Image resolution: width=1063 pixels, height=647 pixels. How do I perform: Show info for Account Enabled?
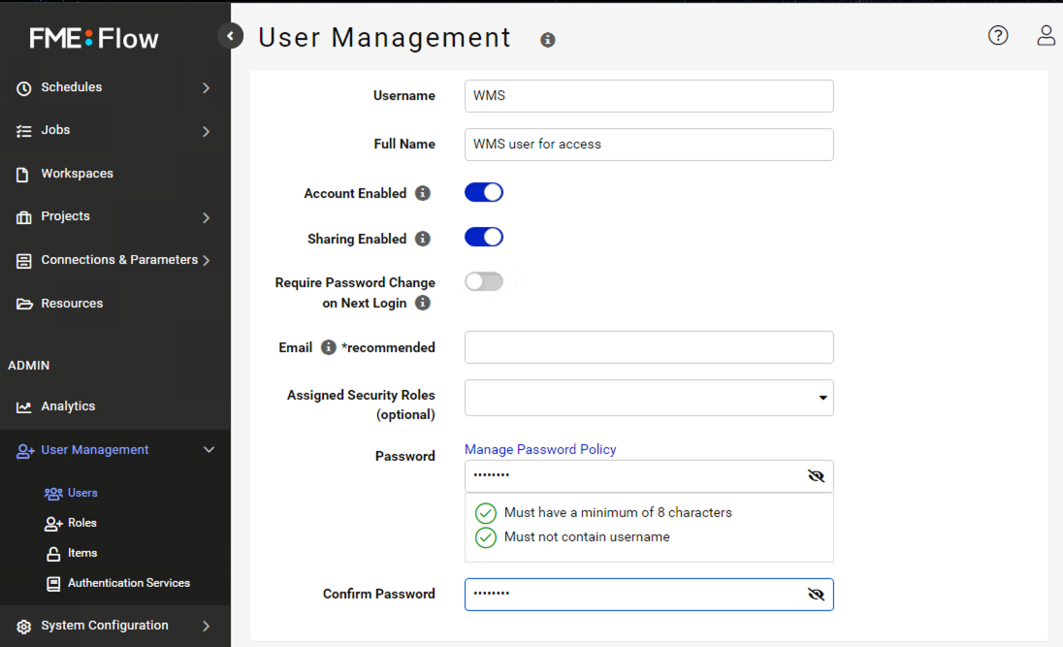[422, 193]
